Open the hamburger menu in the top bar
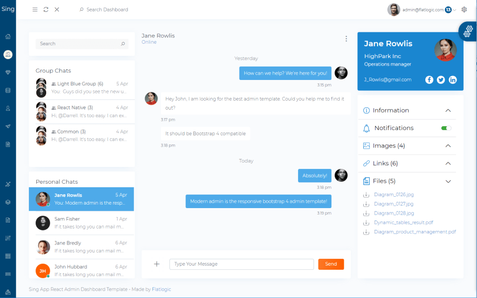Viewport: 477px width, 298px height. click(x=35, y=9)
